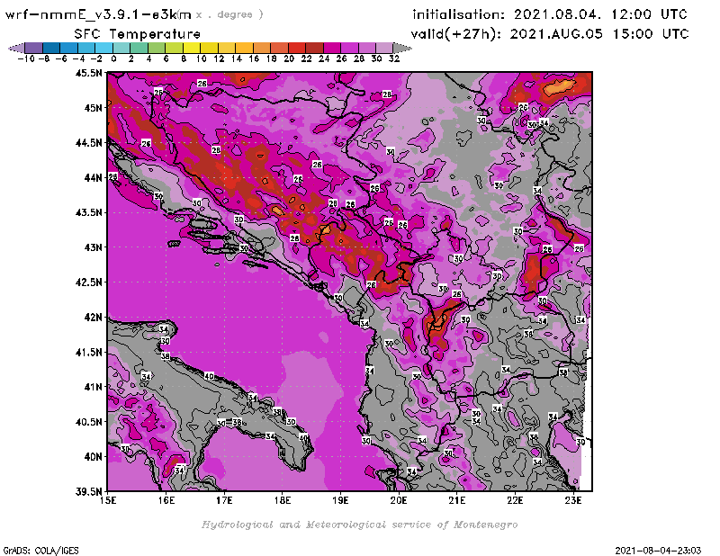Click magenta legend swatch between 24 and 26

[332, 48]
